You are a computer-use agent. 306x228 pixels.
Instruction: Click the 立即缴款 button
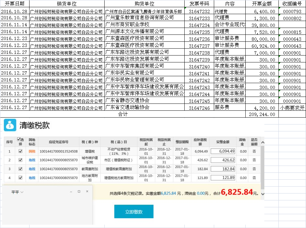coord(134,212)
